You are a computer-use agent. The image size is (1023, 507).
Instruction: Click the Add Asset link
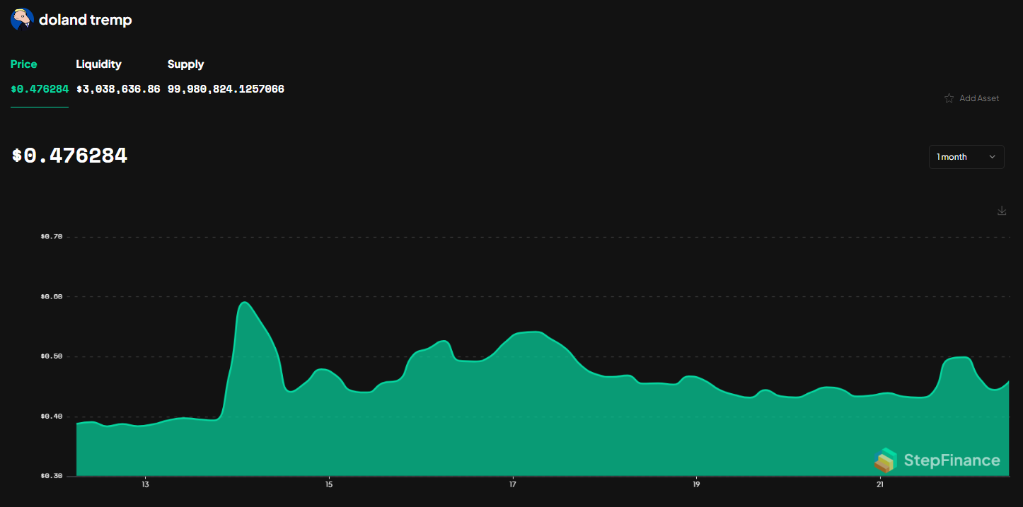(980, 98)
